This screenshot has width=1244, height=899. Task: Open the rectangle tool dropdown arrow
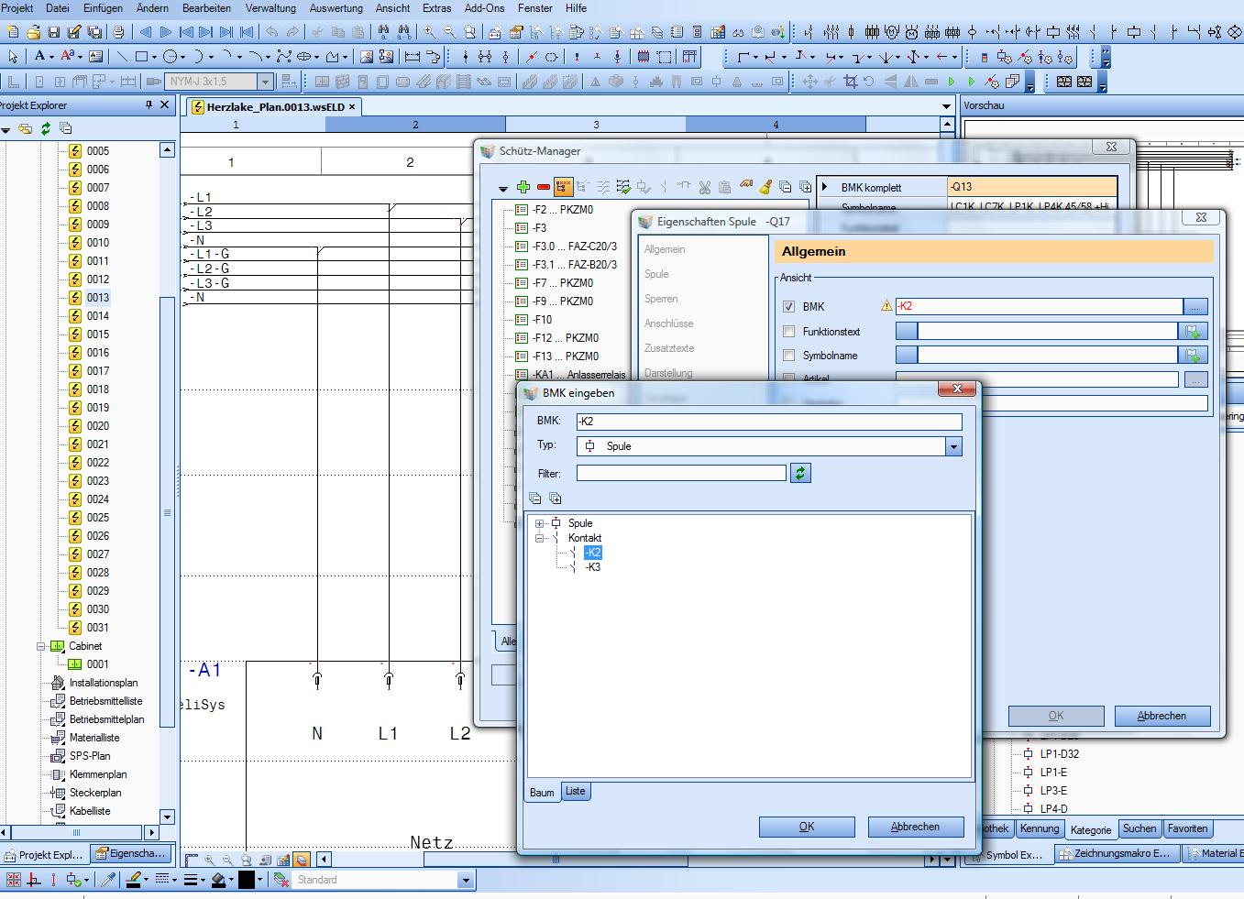154,57
